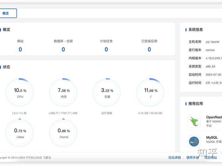Click the 系统信息 panel heading
The width and height of the screenshot is (222, 166).
[x=196, y=30]
